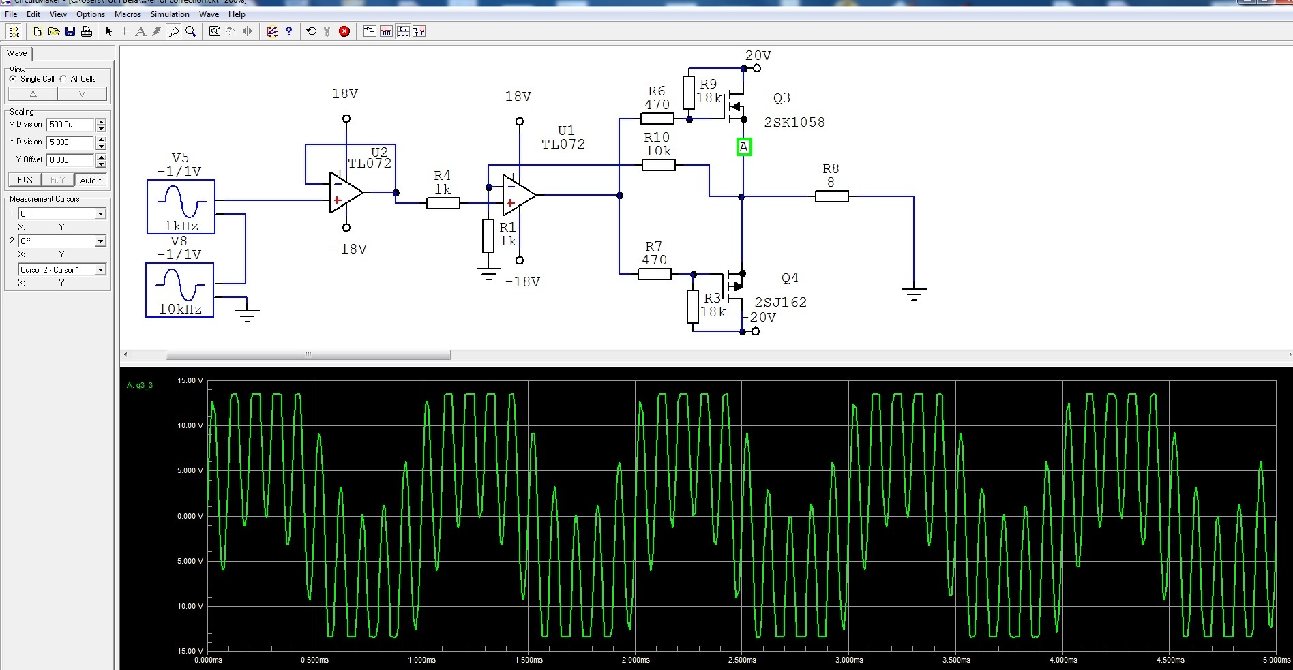Viewport: 1293px width, 670px height.
Task: Print the schematic
Action: [87, 31]
